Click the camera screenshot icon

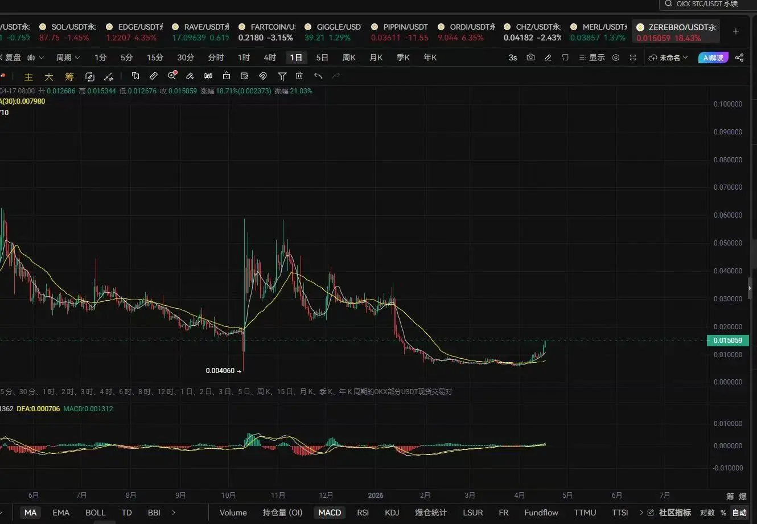pyautogui.click(x=530, y=58)
